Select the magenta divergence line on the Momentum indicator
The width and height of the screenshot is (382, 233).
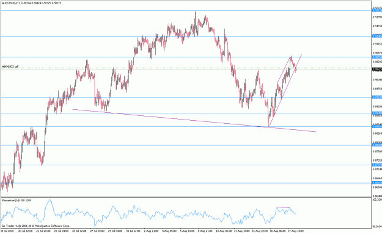tap(284, 207)
